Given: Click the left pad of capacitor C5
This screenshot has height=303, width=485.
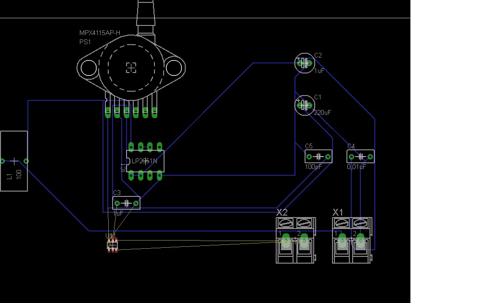Looking at the screenshot, I should [x=309, y=157].
